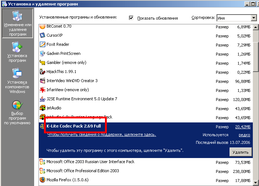Click the Microsoft Office Professional Edition 2003 icon
This screenshot has width=259, height=186.
[x=43, y=171]
